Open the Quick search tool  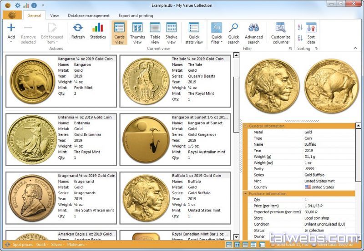click(x=233, y=33)
